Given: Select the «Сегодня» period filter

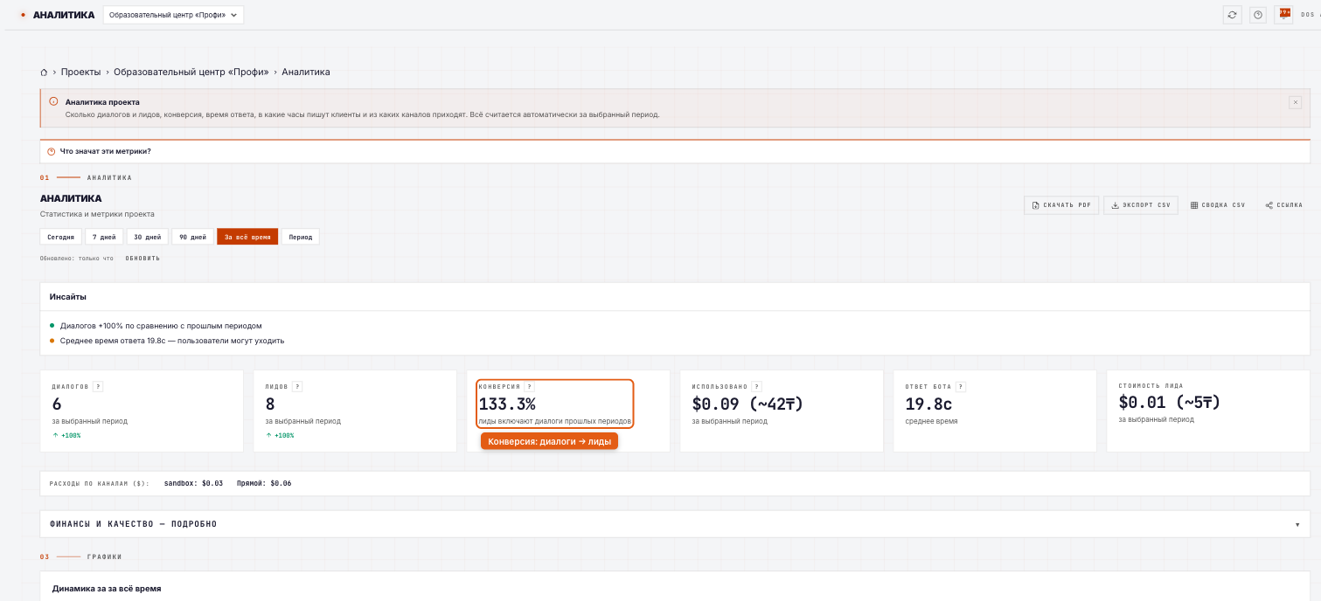Looking at the screenshot, I should 60,237.
